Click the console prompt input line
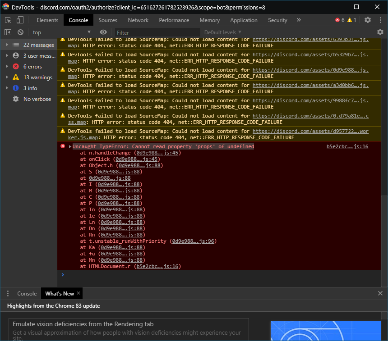The image size is (388, 341). tap(220, 275)
